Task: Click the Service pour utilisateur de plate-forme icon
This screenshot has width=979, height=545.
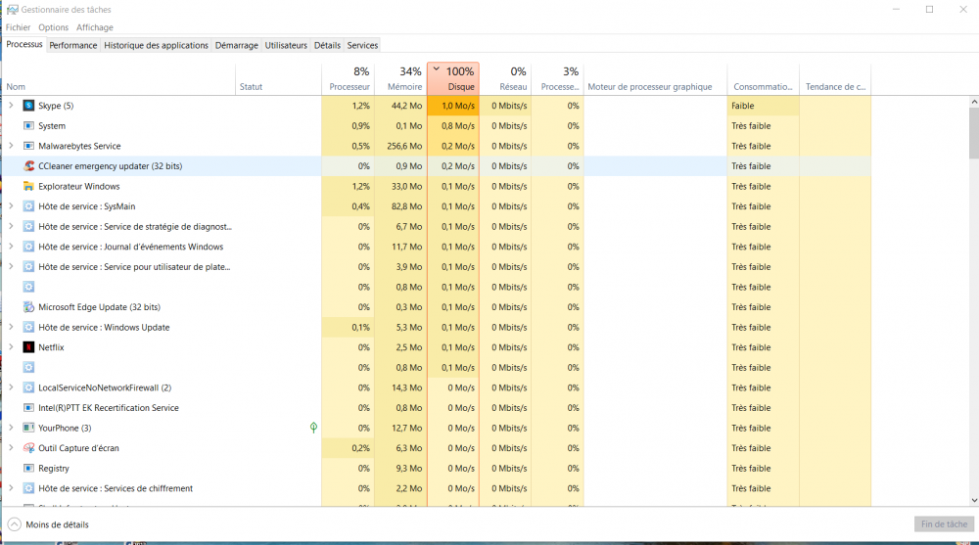Action: (28, 266)
